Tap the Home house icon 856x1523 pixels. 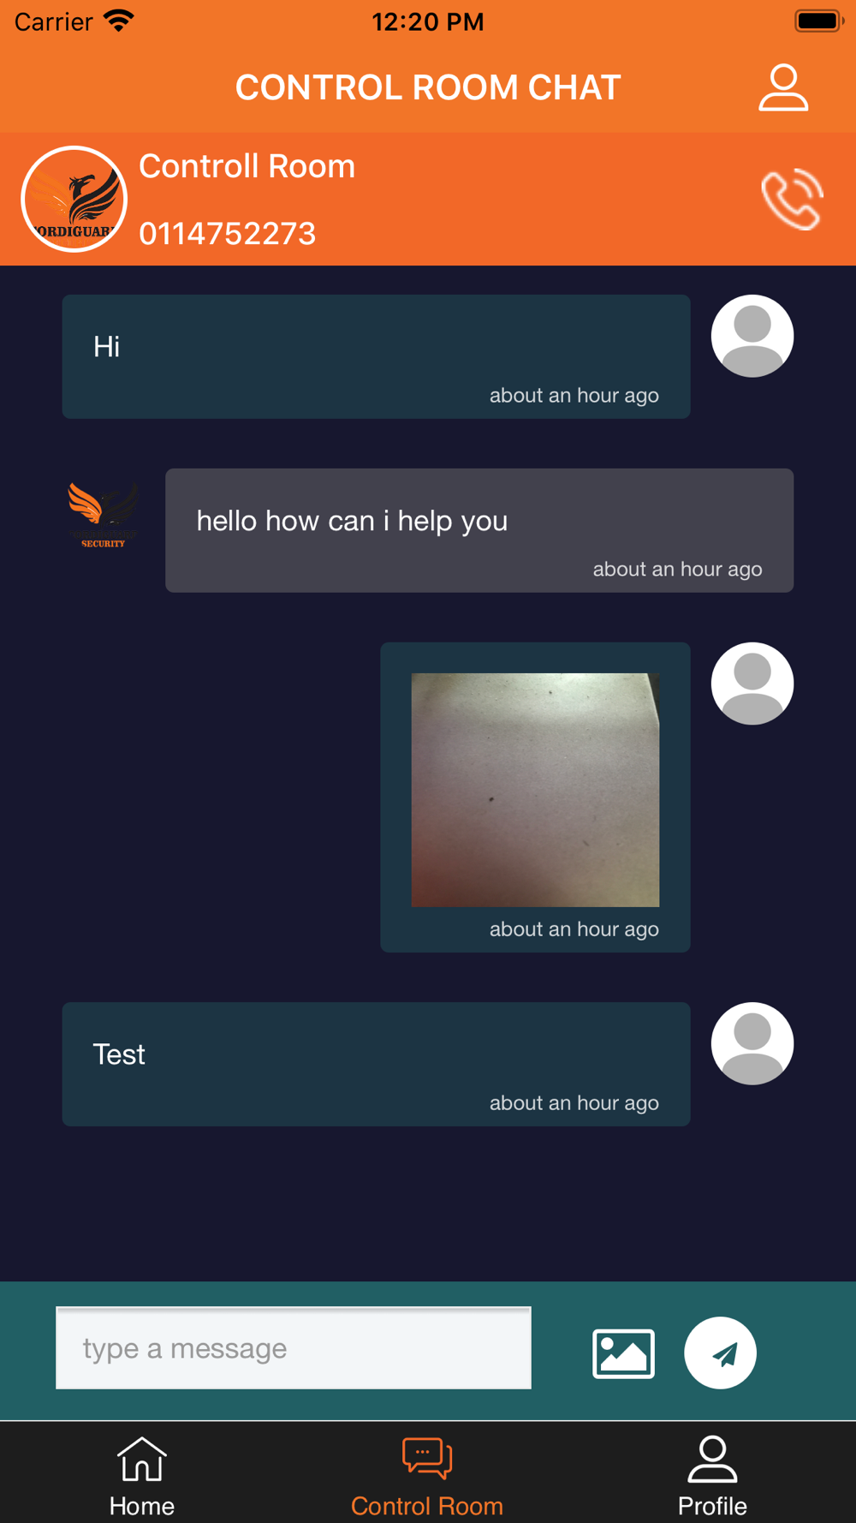[142, 1459]
